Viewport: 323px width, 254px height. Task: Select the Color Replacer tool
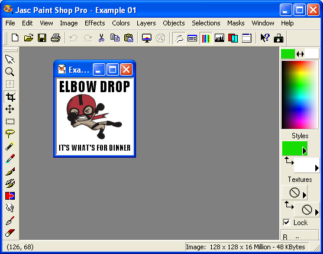(x=10, y=196)
